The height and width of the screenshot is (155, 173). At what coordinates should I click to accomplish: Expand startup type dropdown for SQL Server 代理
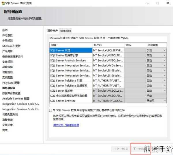pyautogui.click(x=165, y=50)
